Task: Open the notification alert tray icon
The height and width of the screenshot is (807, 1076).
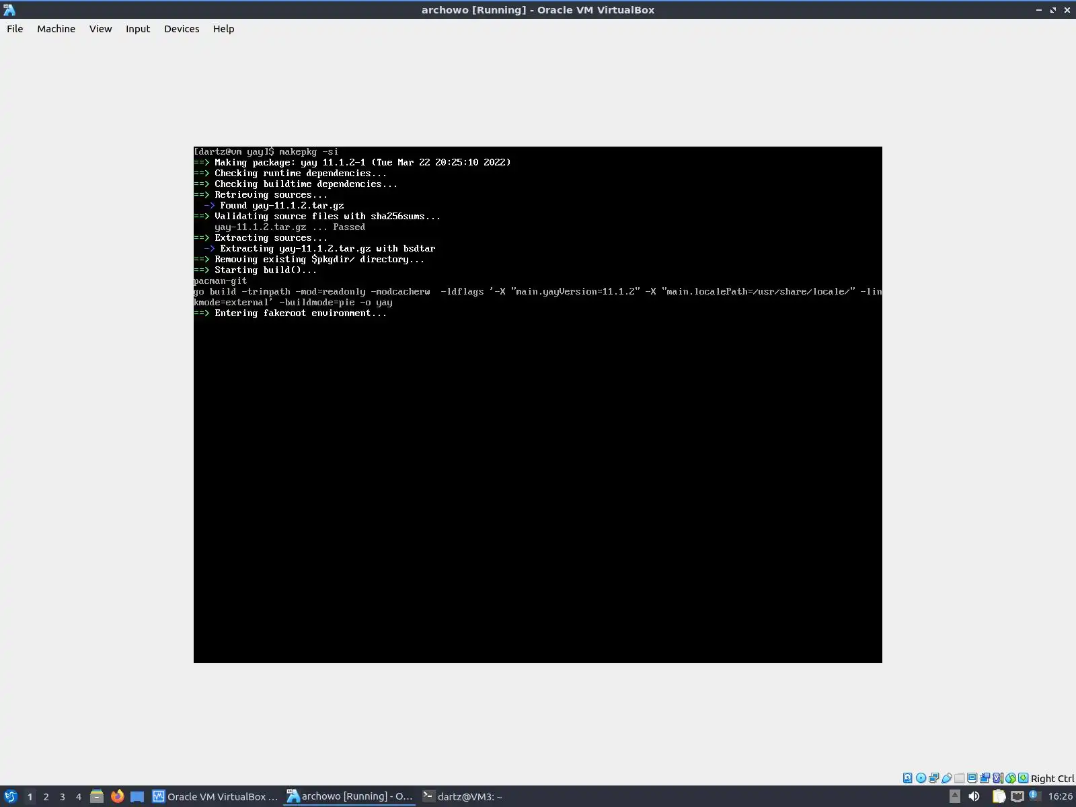Action: tap(1034, 797)
